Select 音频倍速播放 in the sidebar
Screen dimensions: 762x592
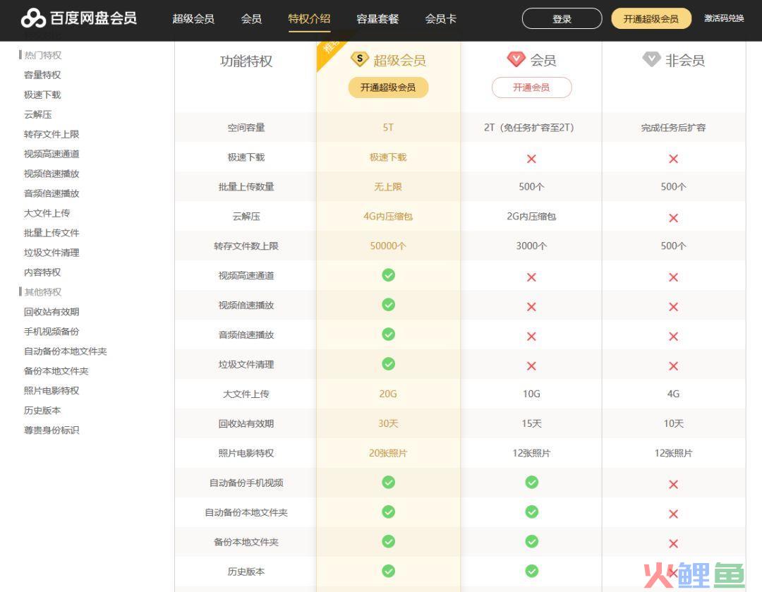pos(52,193)
